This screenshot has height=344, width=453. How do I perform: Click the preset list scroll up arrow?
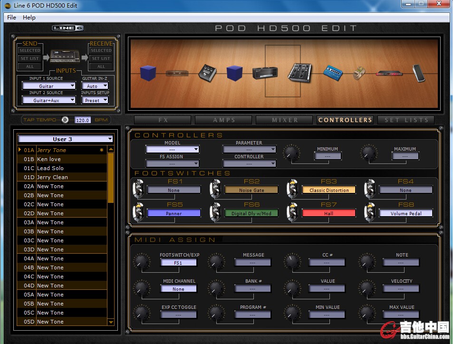(111, 149)
